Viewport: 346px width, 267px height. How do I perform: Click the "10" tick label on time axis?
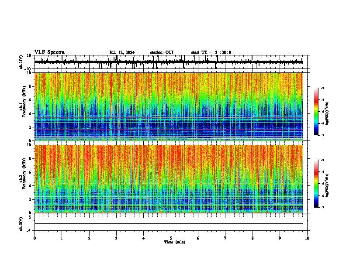pos(307,238)
